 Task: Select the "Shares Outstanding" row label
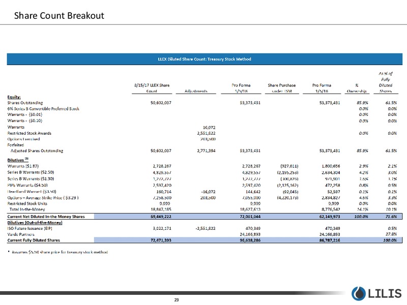pos(25,103)
